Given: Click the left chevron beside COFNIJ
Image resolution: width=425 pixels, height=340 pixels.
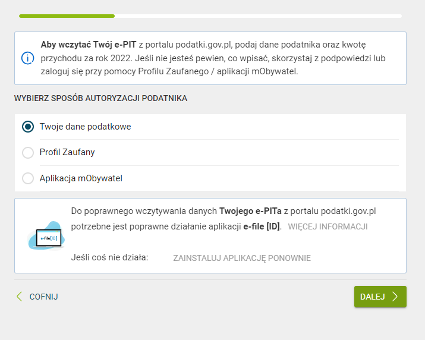Looking at the screenshot, I should tap(19, 297).
